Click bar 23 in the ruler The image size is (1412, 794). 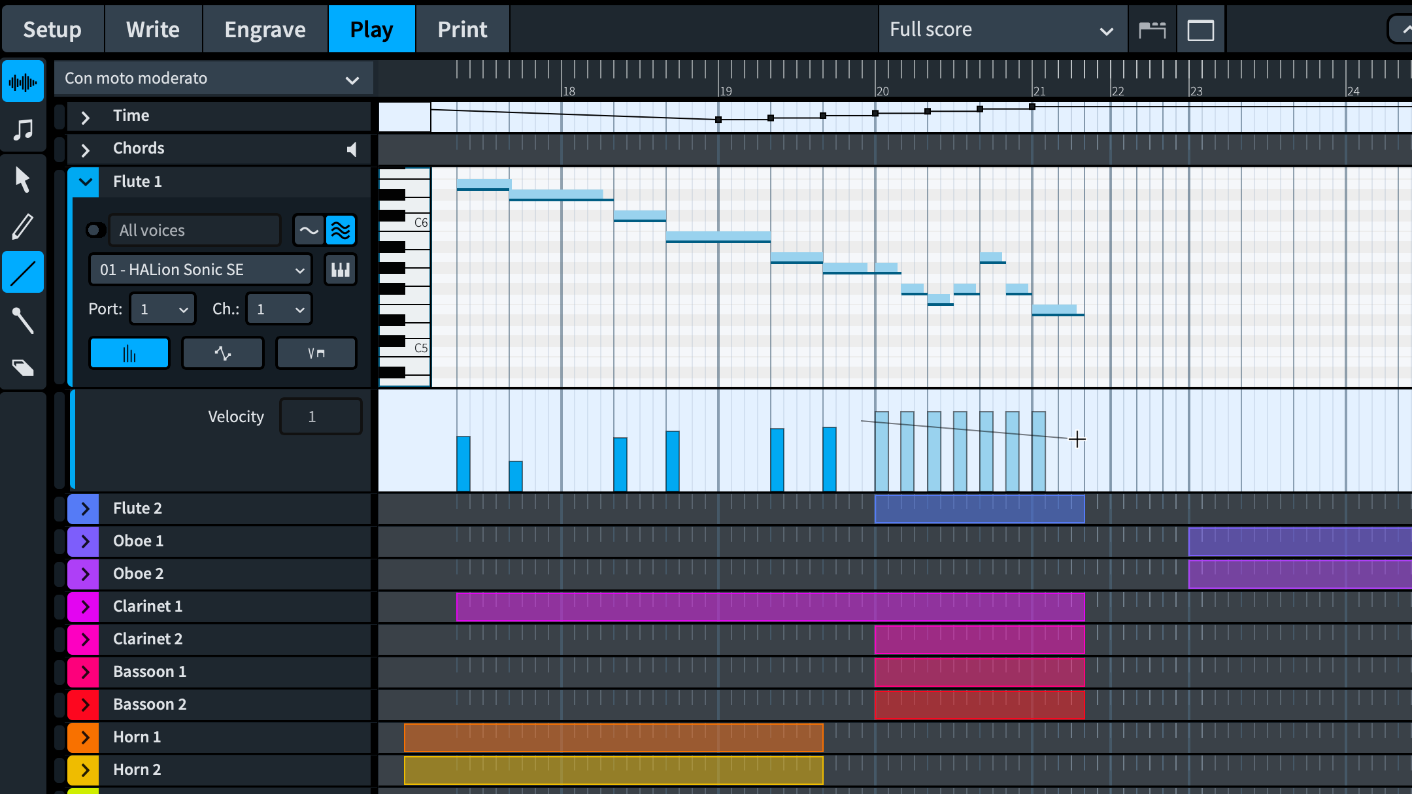[x=1196, y=91]
